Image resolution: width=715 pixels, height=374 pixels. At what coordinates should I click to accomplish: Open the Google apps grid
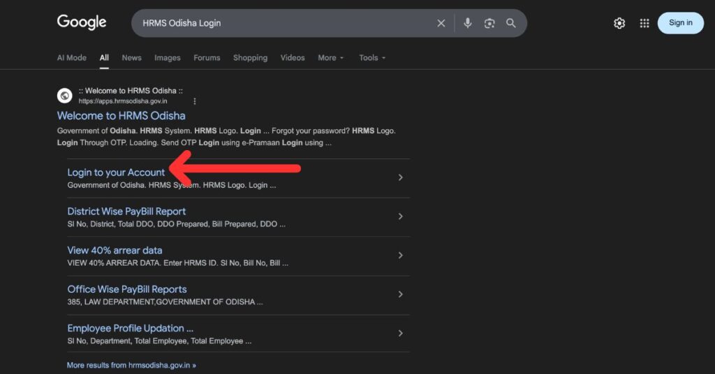coord(644,23)
